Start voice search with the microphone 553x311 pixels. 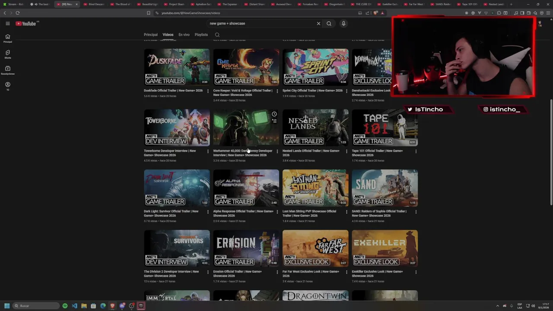[343, 23]
